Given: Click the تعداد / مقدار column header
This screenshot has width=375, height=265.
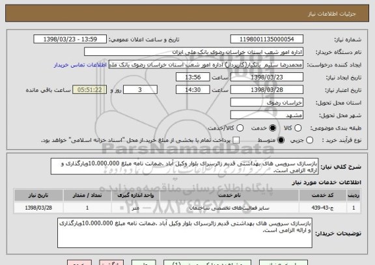Looking at the screenshot, I should click(x=87, y=195).
